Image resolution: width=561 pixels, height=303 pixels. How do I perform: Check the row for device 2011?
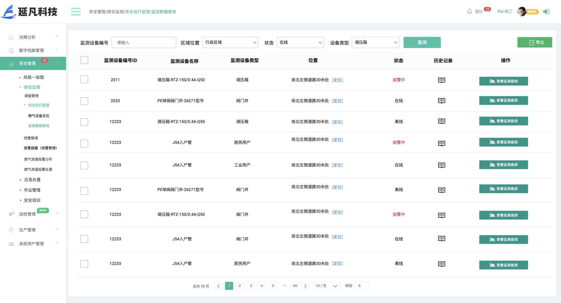[84, 79]
